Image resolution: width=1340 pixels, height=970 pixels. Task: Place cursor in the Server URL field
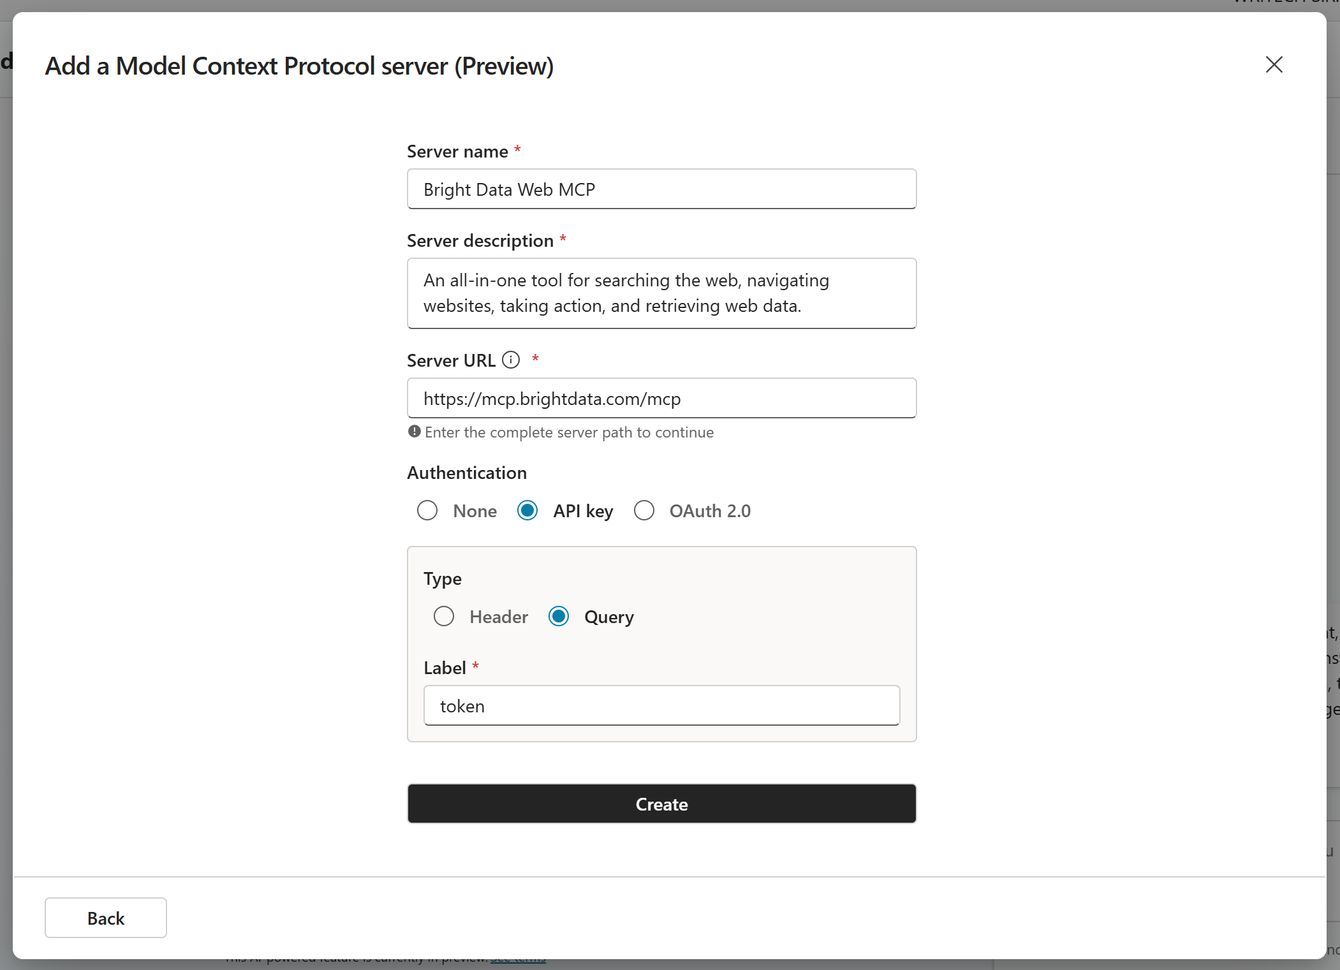[x=661, y=398]
